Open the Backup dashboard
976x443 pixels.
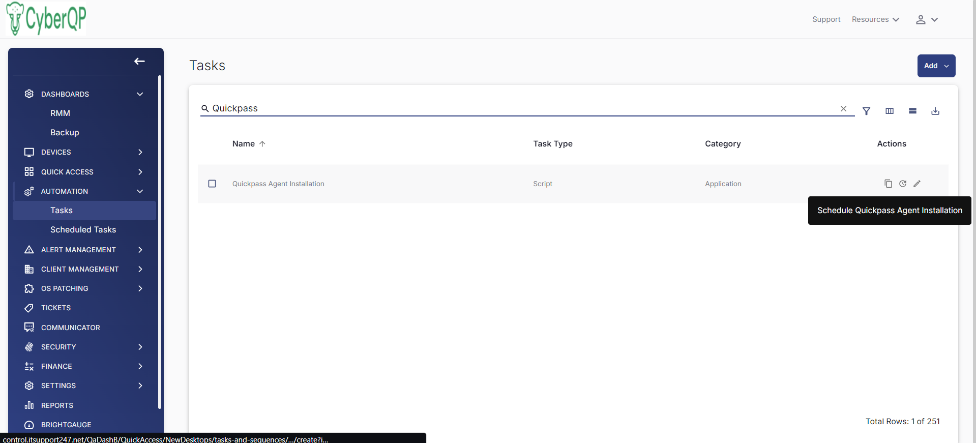click(65, 132)
